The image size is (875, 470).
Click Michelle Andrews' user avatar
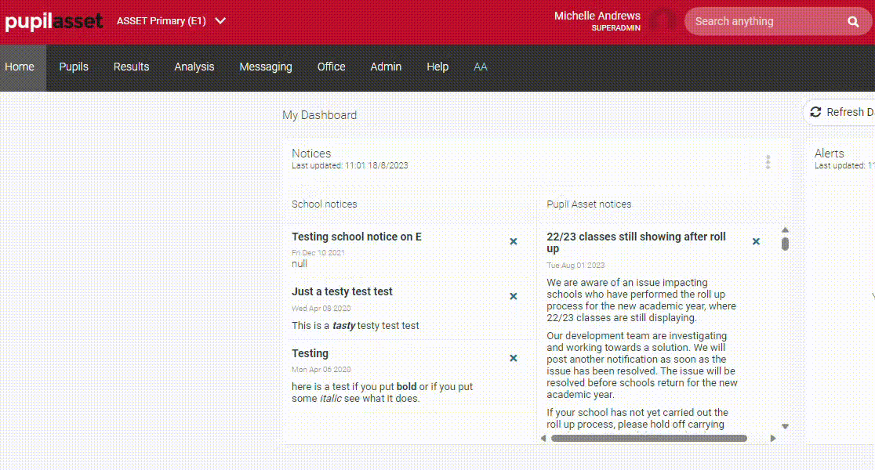coord(663,21)
